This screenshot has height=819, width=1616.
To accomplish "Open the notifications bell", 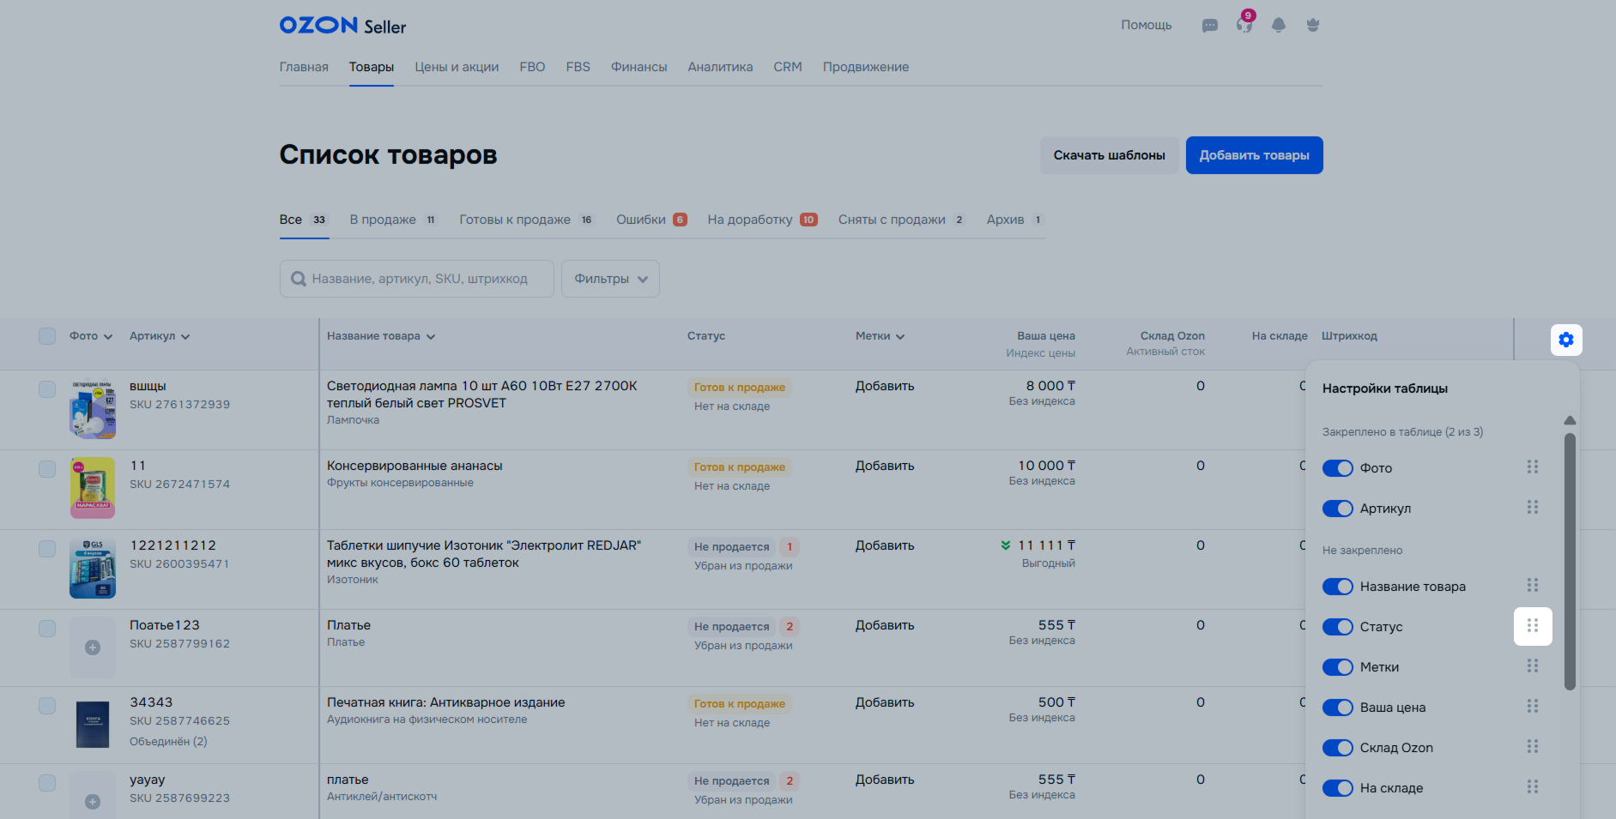I will click(1278, 26).
